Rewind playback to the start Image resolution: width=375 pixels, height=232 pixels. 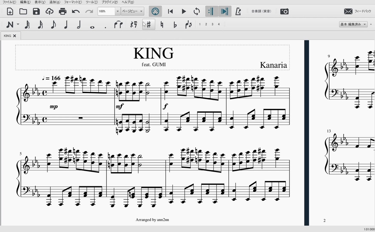(170, 12)
